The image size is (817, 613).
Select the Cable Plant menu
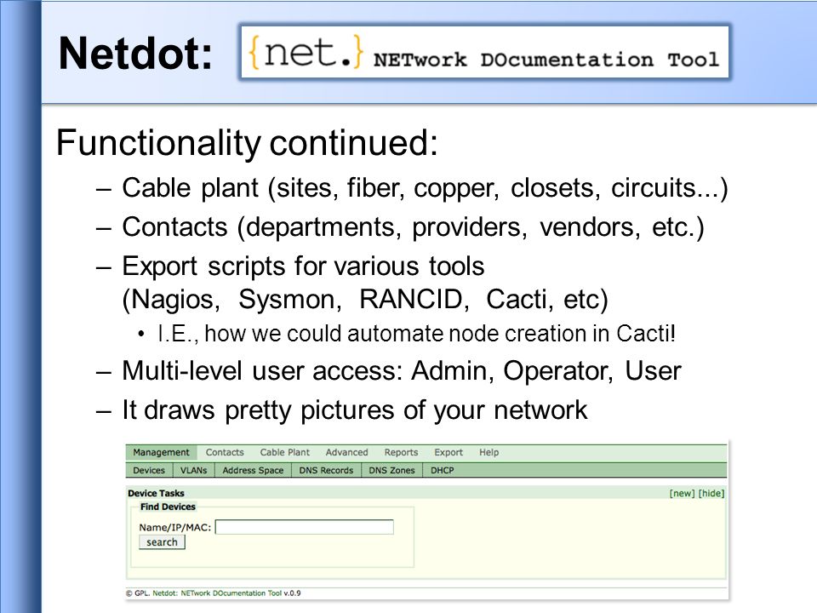pyautogui.click(x=284, y=452)
